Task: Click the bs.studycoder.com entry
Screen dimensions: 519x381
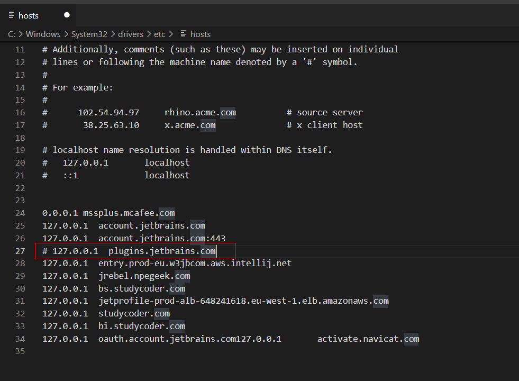Action: pyautogui.click(x=142, y=288)
